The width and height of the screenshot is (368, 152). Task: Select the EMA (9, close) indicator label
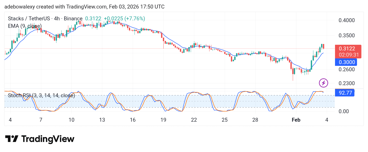(25, 26)
